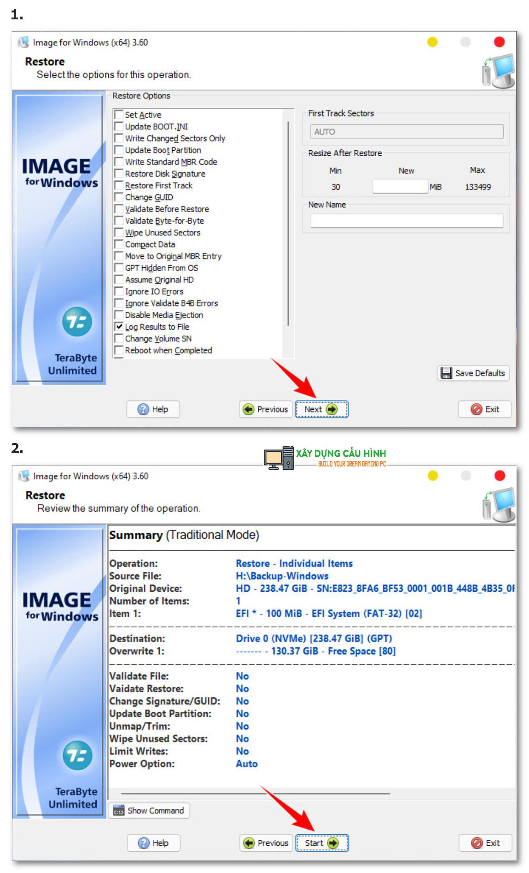Open Help in the Restore Options window
The image size is (529, 873).
(x=153, y=409)
